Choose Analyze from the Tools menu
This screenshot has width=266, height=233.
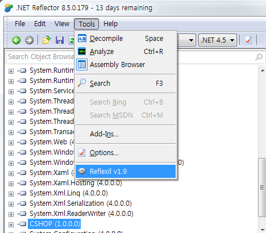pyautogui.click(x=126, y=52)
